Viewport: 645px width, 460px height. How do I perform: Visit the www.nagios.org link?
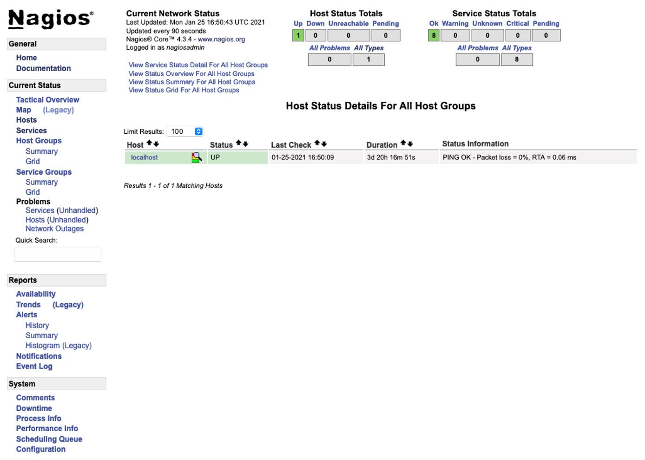[222, 39]
